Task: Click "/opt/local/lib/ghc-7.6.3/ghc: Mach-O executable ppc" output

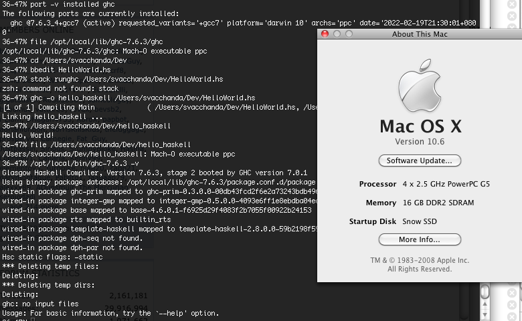Action: coord(104,51)
